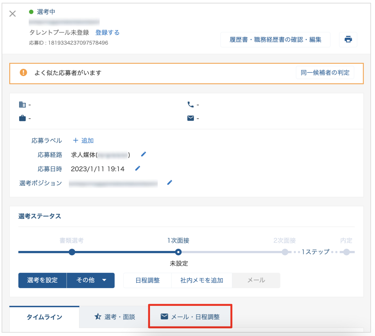Click the envelope email icon in contact info
The image size is (375, 336).
tap(191, 118)
